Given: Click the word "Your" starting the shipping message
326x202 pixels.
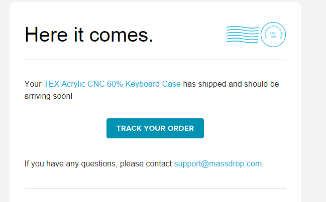Looking at the screenshot, I should [x=33, y=84].
